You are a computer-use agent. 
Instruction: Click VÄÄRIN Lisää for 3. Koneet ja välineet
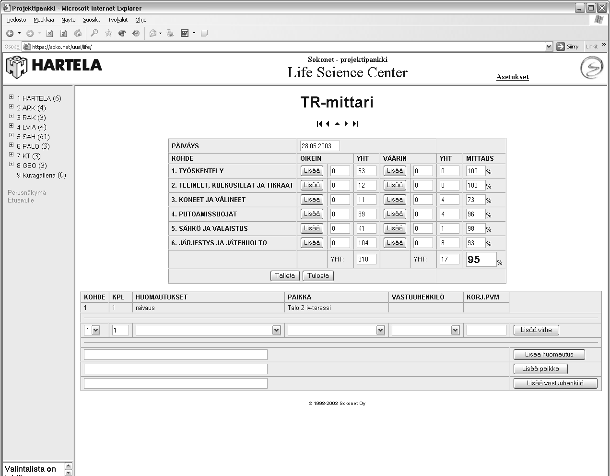point(395,200)
